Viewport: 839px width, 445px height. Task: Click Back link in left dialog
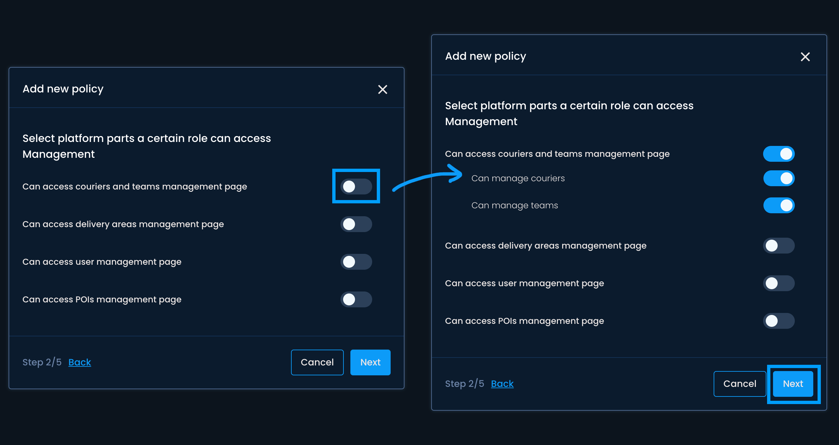(x=80, y=362)
